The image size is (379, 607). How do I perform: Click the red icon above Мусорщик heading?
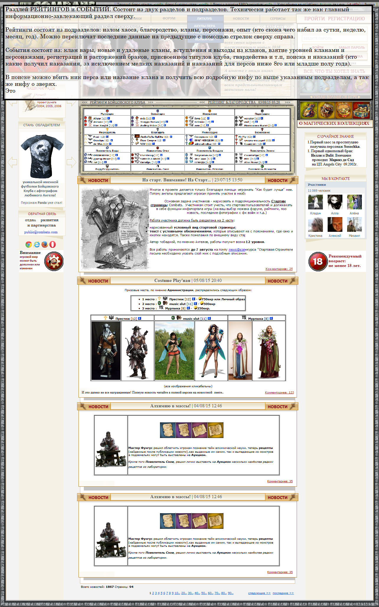point(107,111)
